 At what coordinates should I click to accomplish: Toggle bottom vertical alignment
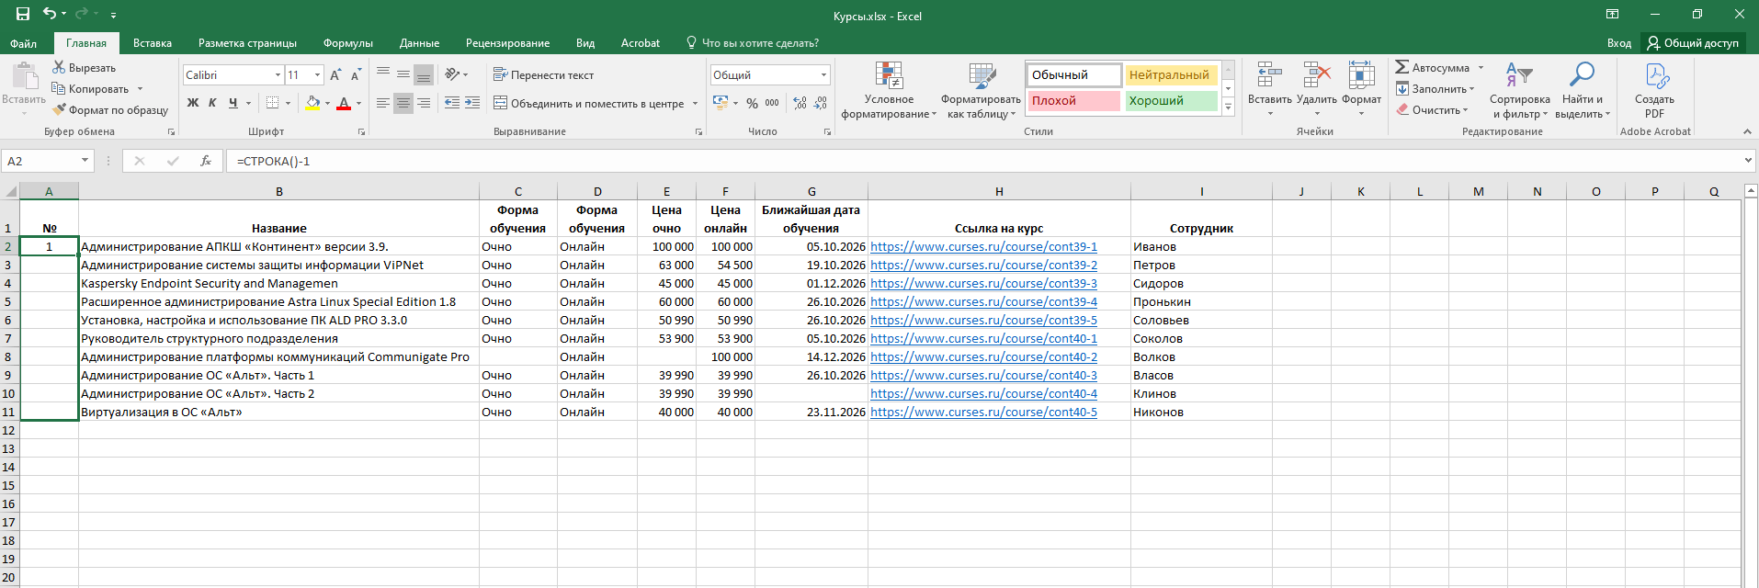coord(424,75)
